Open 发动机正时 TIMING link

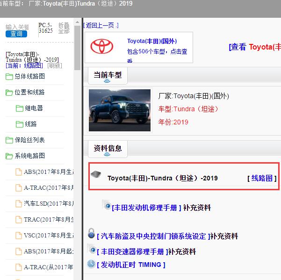[x=131, y=265]
